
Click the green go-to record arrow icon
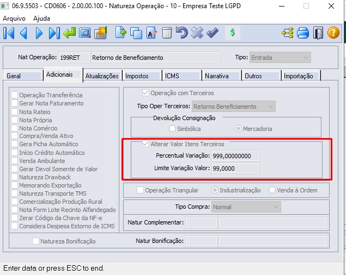70,33
